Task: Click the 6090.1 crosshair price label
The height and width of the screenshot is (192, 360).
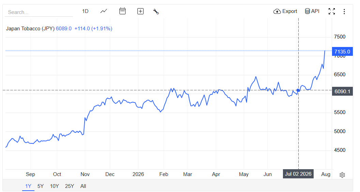Action: [342, 91]
